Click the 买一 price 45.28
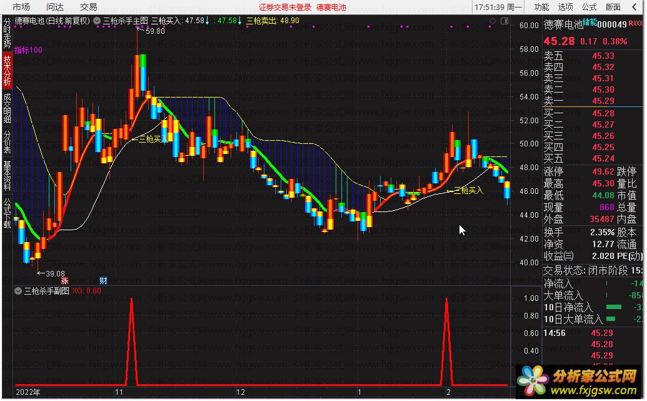This screenshot has height=401, width=647. (x=603, y=113)
